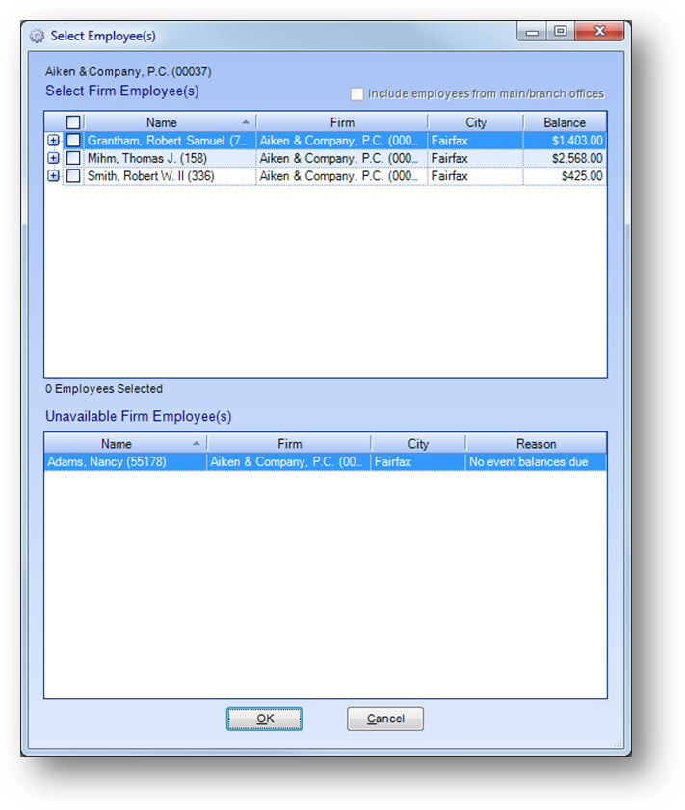Sort unavailable employees by City column
Screen dimensions: 685x810
(x=418, y=444)
